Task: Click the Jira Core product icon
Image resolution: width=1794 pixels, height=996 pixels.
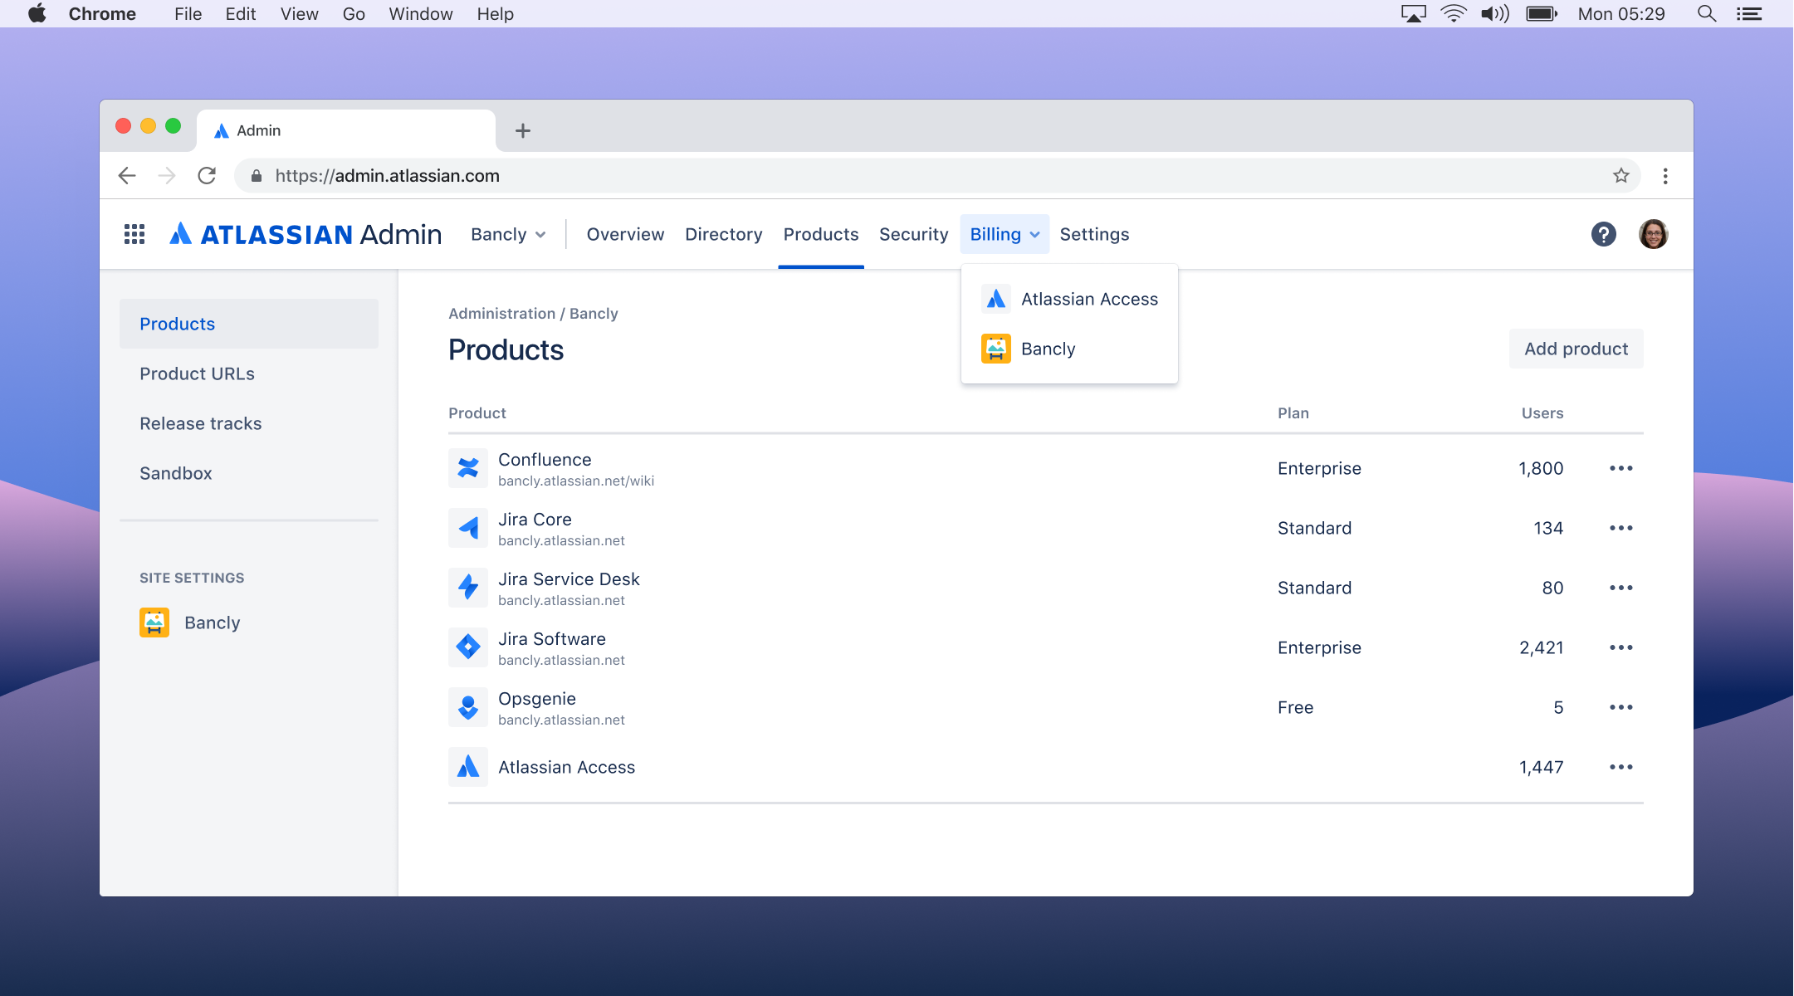Action: pyautogui.click(x=468, y=528)
